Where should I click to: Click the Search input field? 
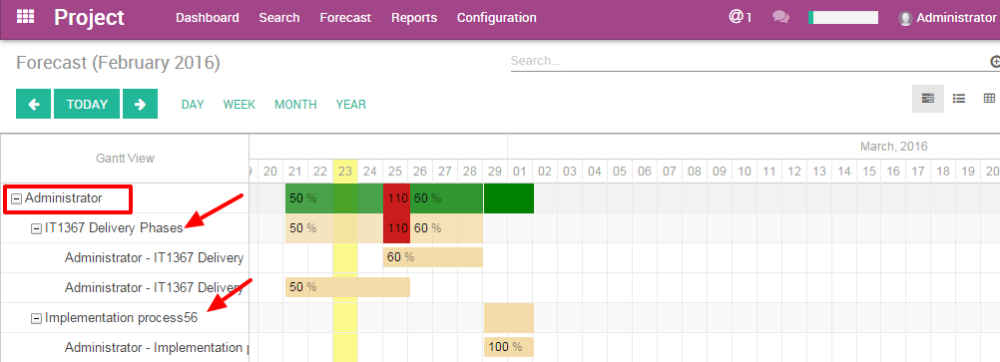click(750, 61)
